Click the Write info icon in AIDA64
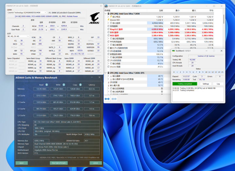235x171 pixels. [64, 85]
